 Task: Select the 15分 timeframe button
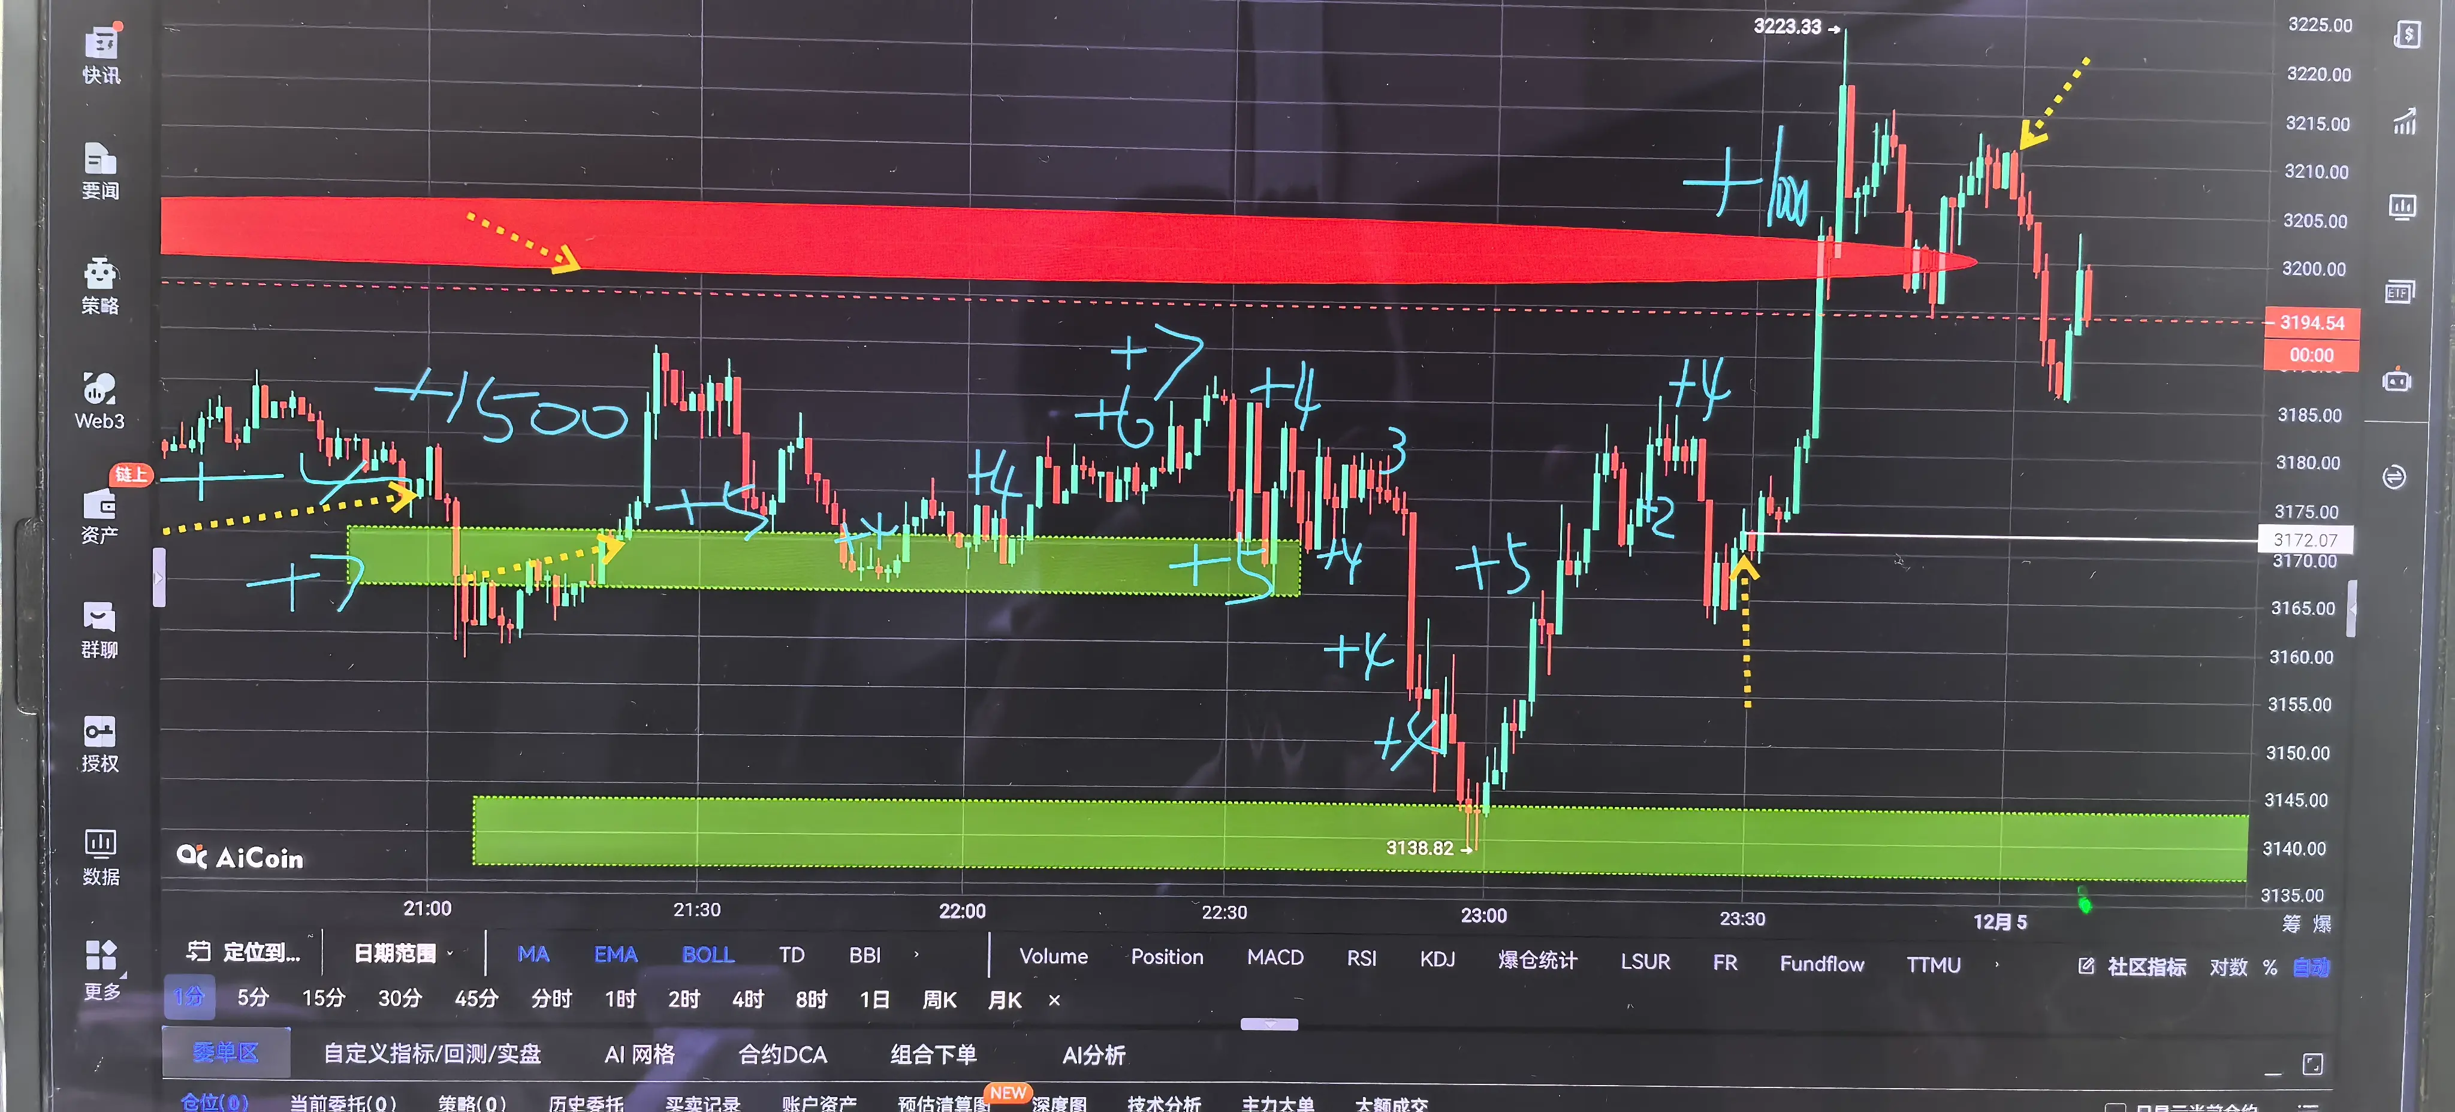click(x=323, y=998)
